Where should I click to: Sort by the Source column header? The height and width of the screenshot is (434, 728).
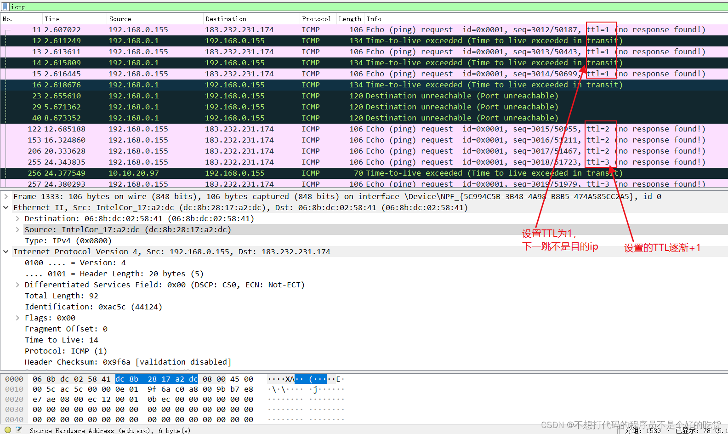click(x=155, y=19)
